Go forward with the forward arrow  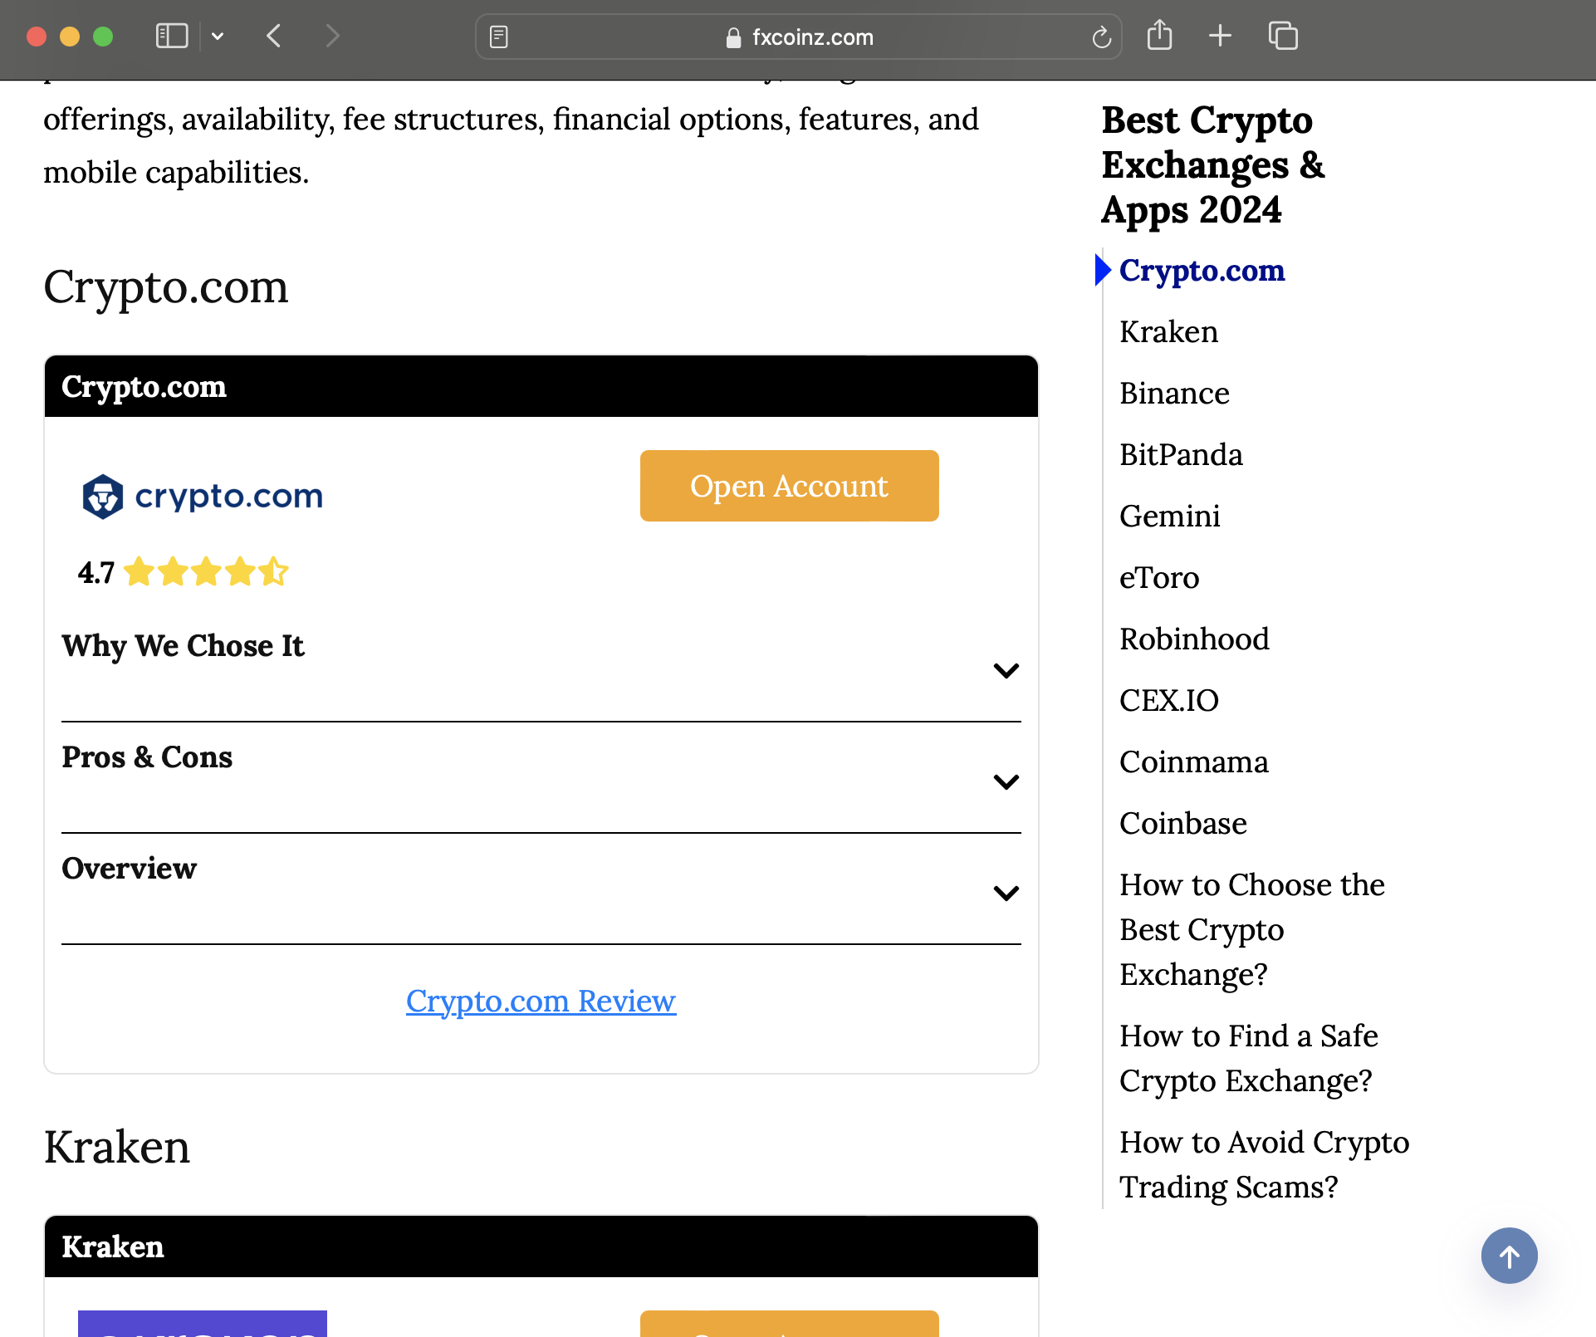tap(332, 36)
